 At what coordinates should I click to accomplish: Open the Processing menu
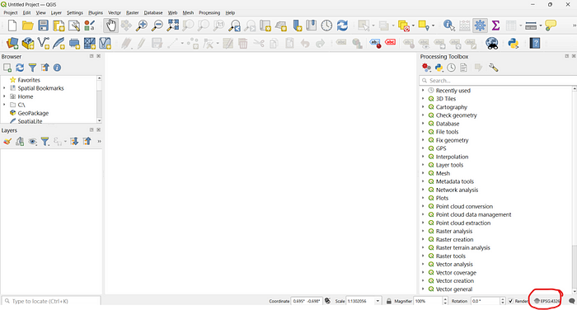click(209, 12)
